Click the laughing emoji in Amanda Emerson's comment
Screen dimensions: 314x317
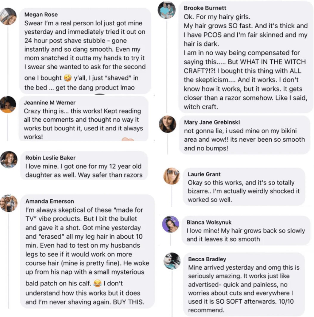[x=97, y=283]
